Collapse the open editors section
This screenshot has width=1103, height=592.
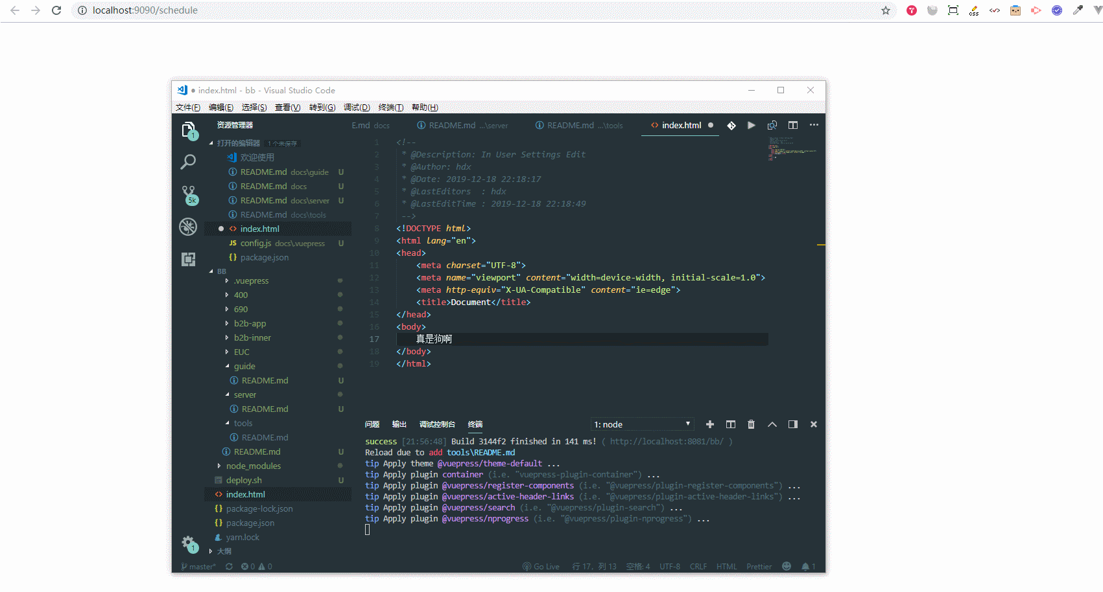[211, 143]
